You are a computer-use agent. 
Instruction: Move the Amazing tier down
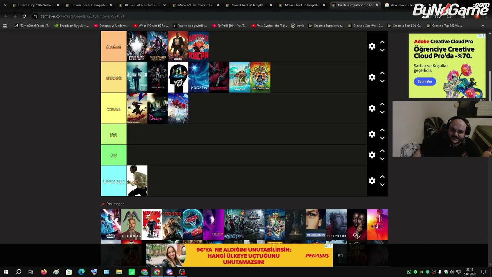[382, 50]
